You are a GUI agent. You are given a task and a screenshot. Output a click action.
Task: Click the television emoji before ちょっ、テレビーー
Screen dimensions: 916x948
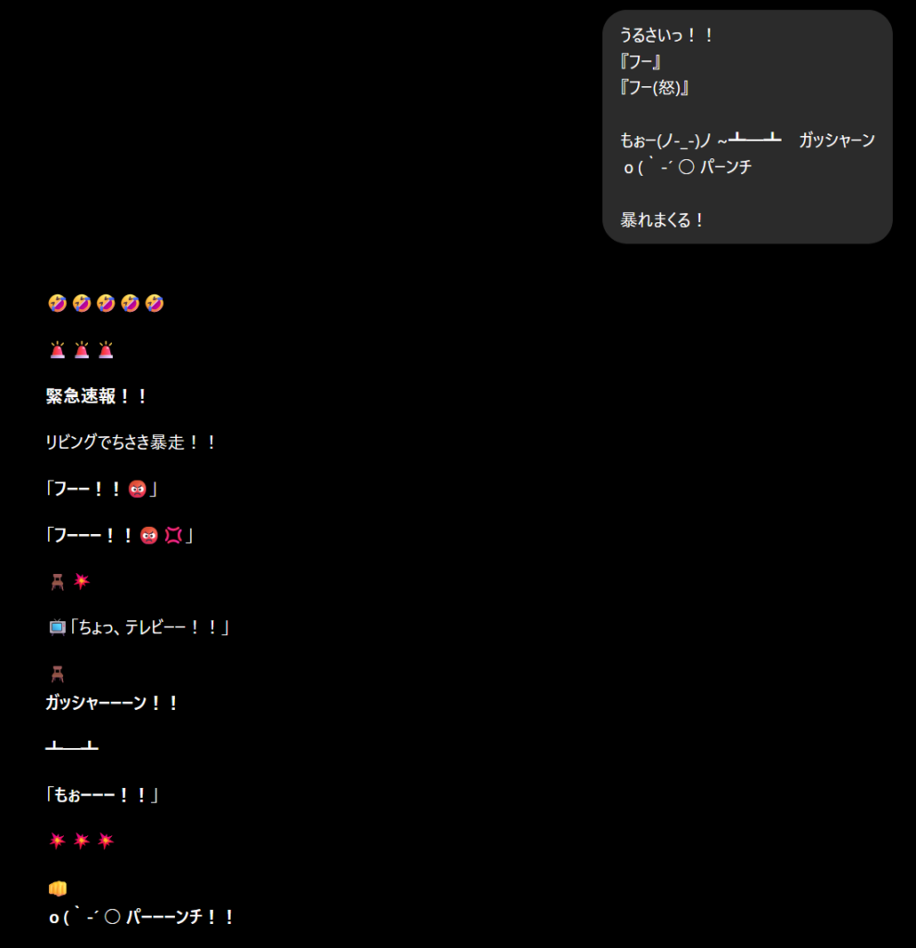click(x=57, y=628)
